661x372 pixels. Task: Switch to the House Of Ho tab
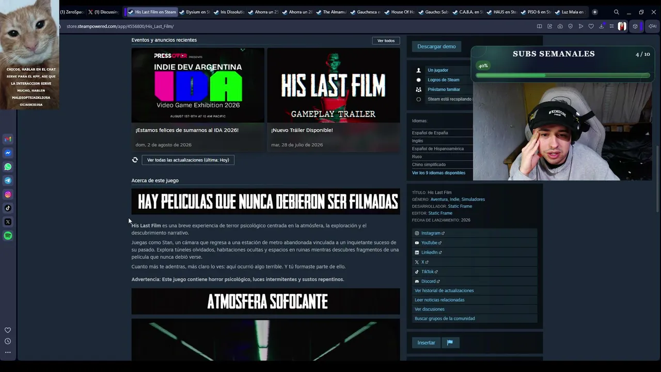pos(399,12)
